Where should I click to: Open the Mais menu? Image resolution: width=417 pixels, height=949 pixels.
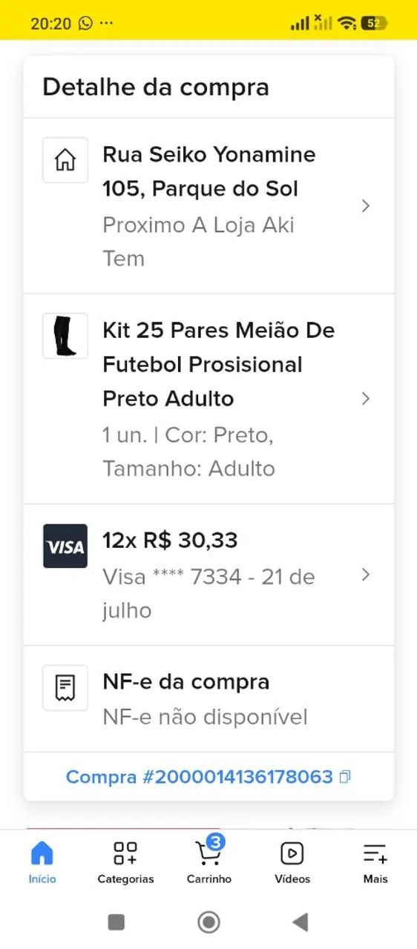coord(375,862)
